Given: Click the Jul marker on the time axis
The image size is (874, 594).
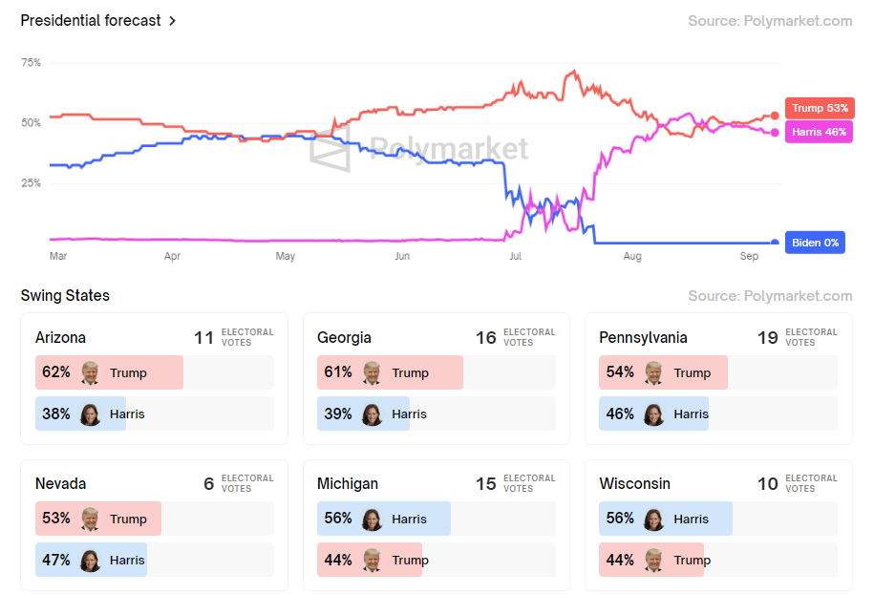Looking at the screenshot, I should click(x=516, y=257).
